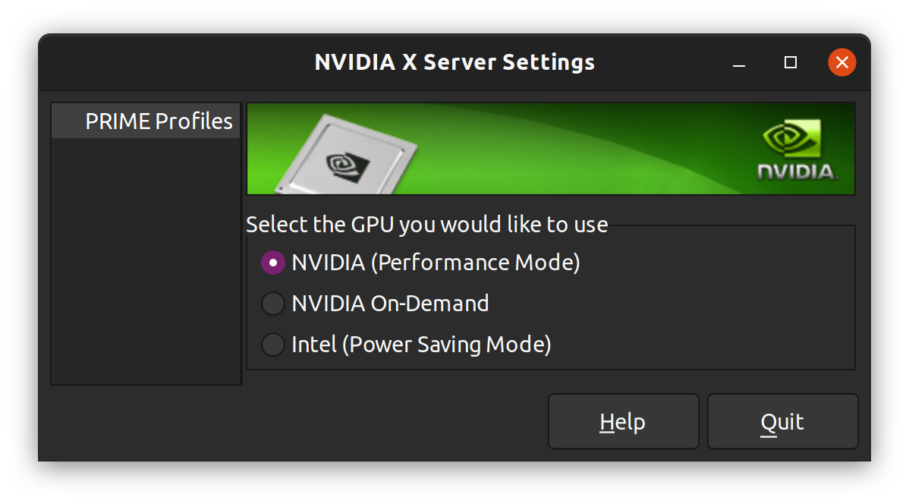Switch to Intel (Power Saving Mode) radio circle
Screen dimensions: 909x504
tap(272, 345)
